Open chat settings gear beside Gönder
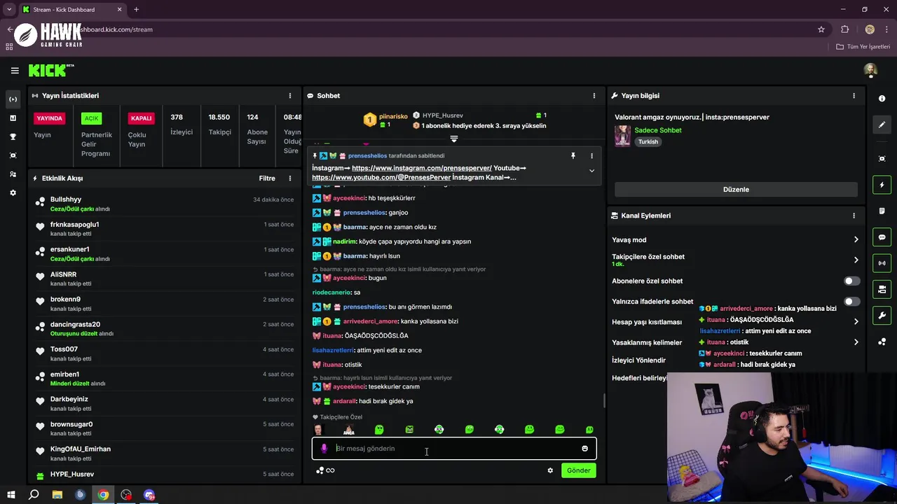The image size is (897, 504). 550,470
